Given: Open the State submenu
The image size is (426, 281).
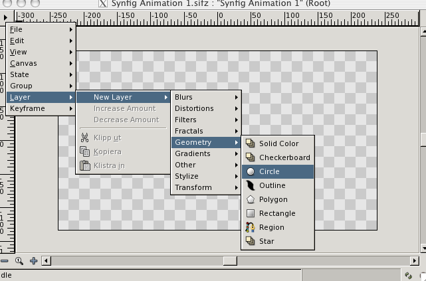Looking at the screenshot, I should [x=41, y=74].
